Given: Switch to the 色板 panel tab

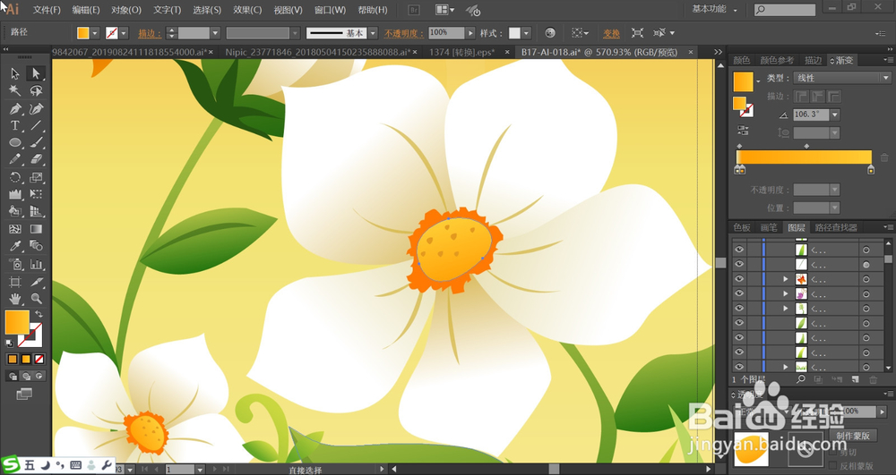Looking at the screenshot, I should point(742,227).
